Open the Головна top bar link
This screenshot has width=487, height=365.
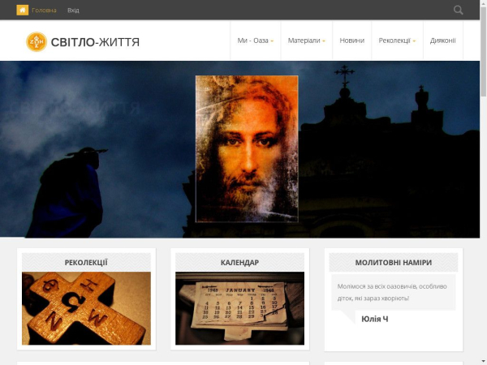pyautogui.click(x=44, y=11)
